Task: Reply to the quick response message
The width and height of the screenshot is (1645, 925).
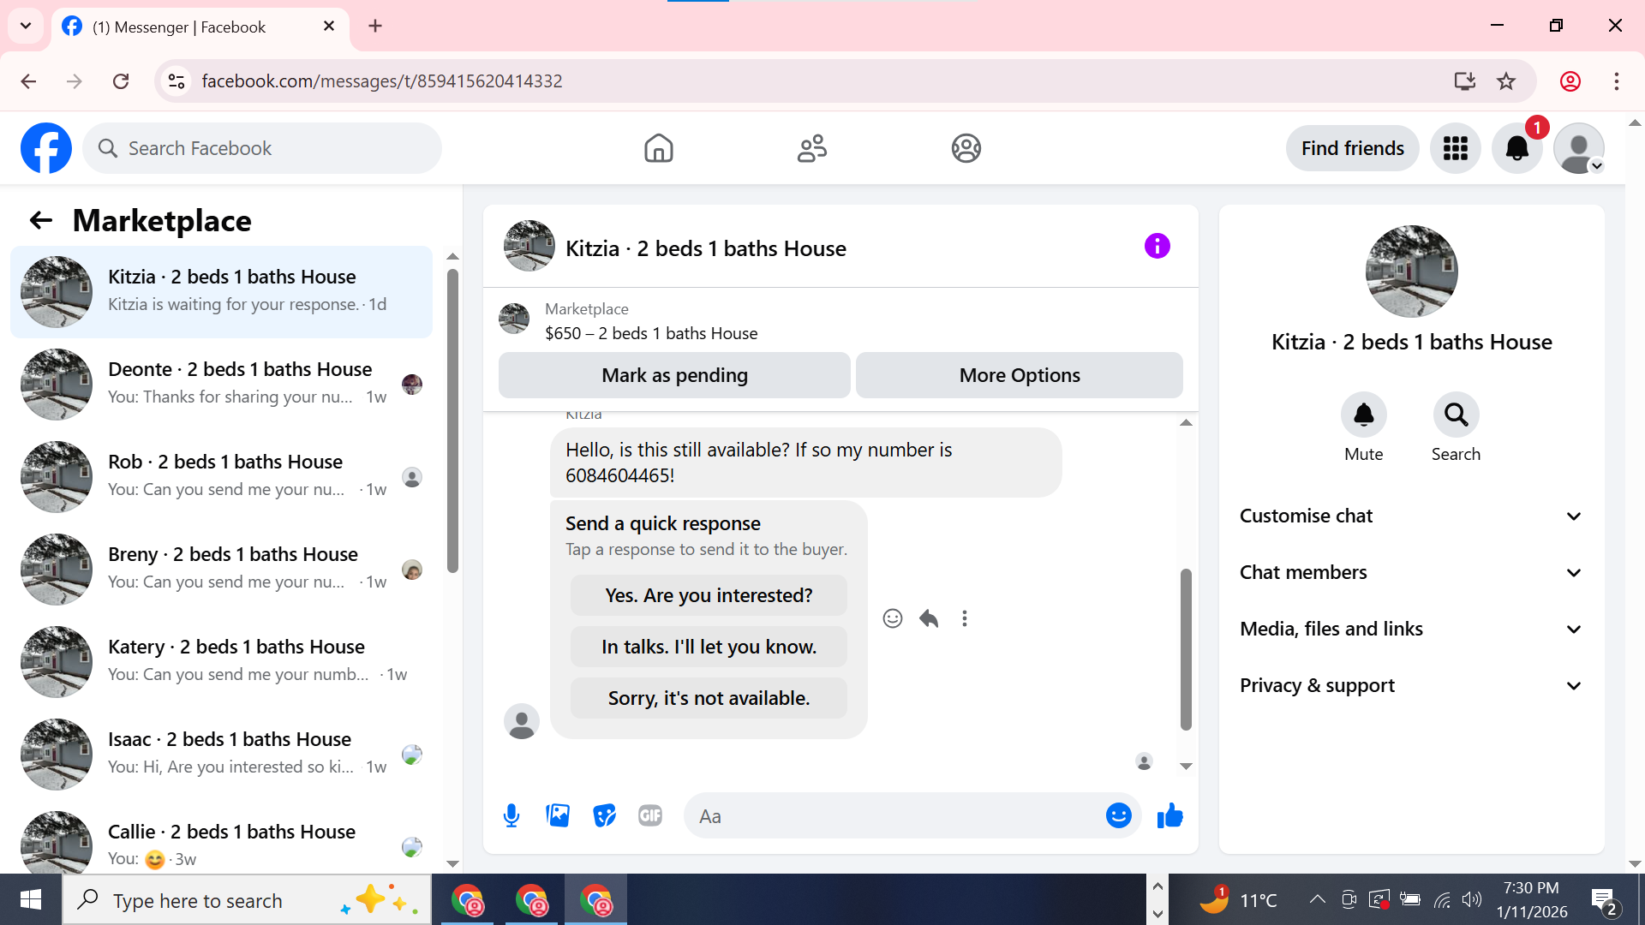Action: pyautogui.click(x=929, y=618)
